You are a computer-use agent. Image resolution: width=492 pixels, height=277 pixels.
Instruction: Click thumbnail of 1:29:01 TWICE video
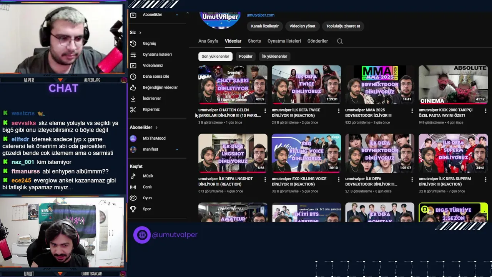pyautogui.click(x=306, y=85)
